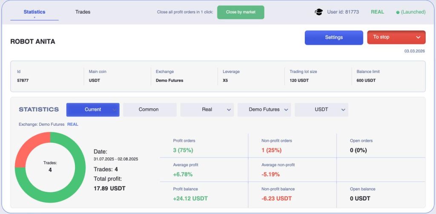Click the REAL mode indicator in header
Image resolution: width=436 pixels, height=214 pixels.
(x=377, y=12)
